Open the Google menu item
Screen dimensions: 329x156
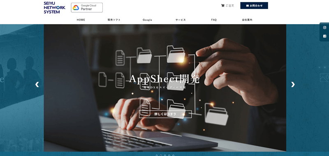pos(147,20)
